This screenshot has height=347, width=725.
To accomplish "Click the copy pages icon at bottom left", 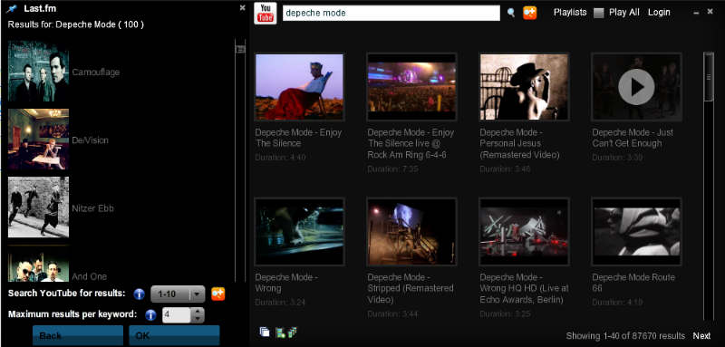I will click(x=265, y=332).
